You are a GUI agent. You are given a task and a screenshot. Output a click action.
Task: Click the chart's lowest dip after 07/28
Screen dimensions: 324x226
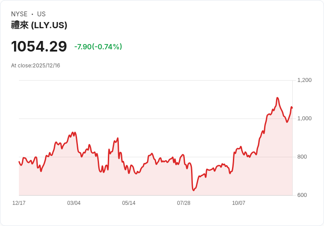[193, 190]
